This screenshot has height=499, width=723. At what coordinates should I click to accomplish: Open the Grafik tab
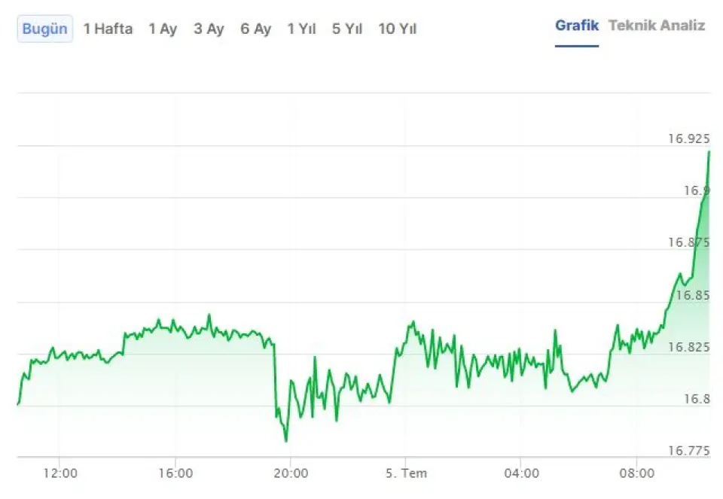pos(577,26)
